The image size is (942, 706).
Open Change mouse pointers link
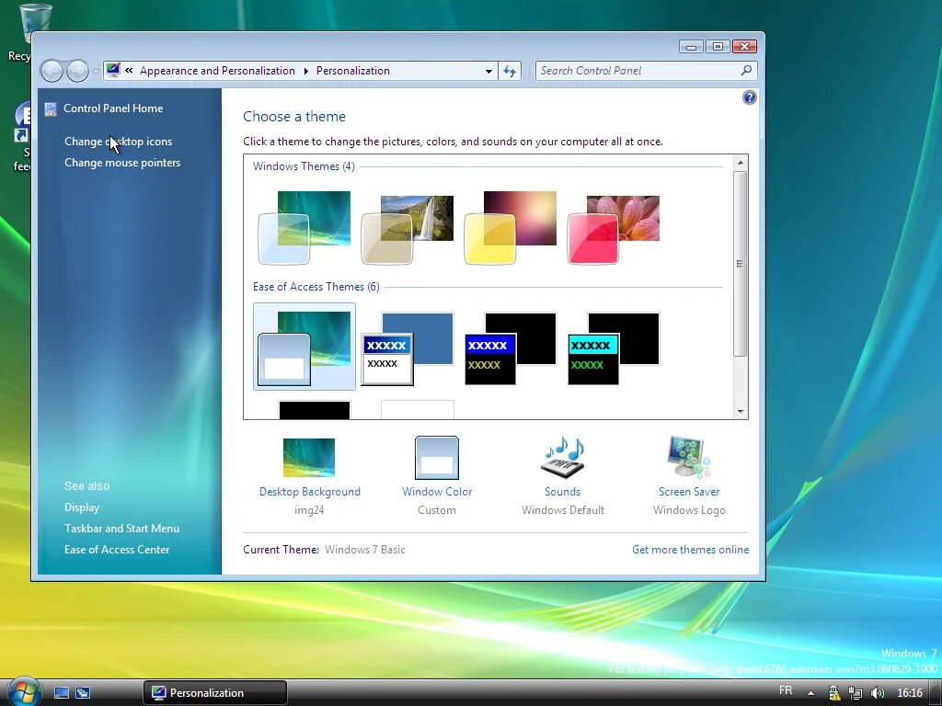(122, 163)
